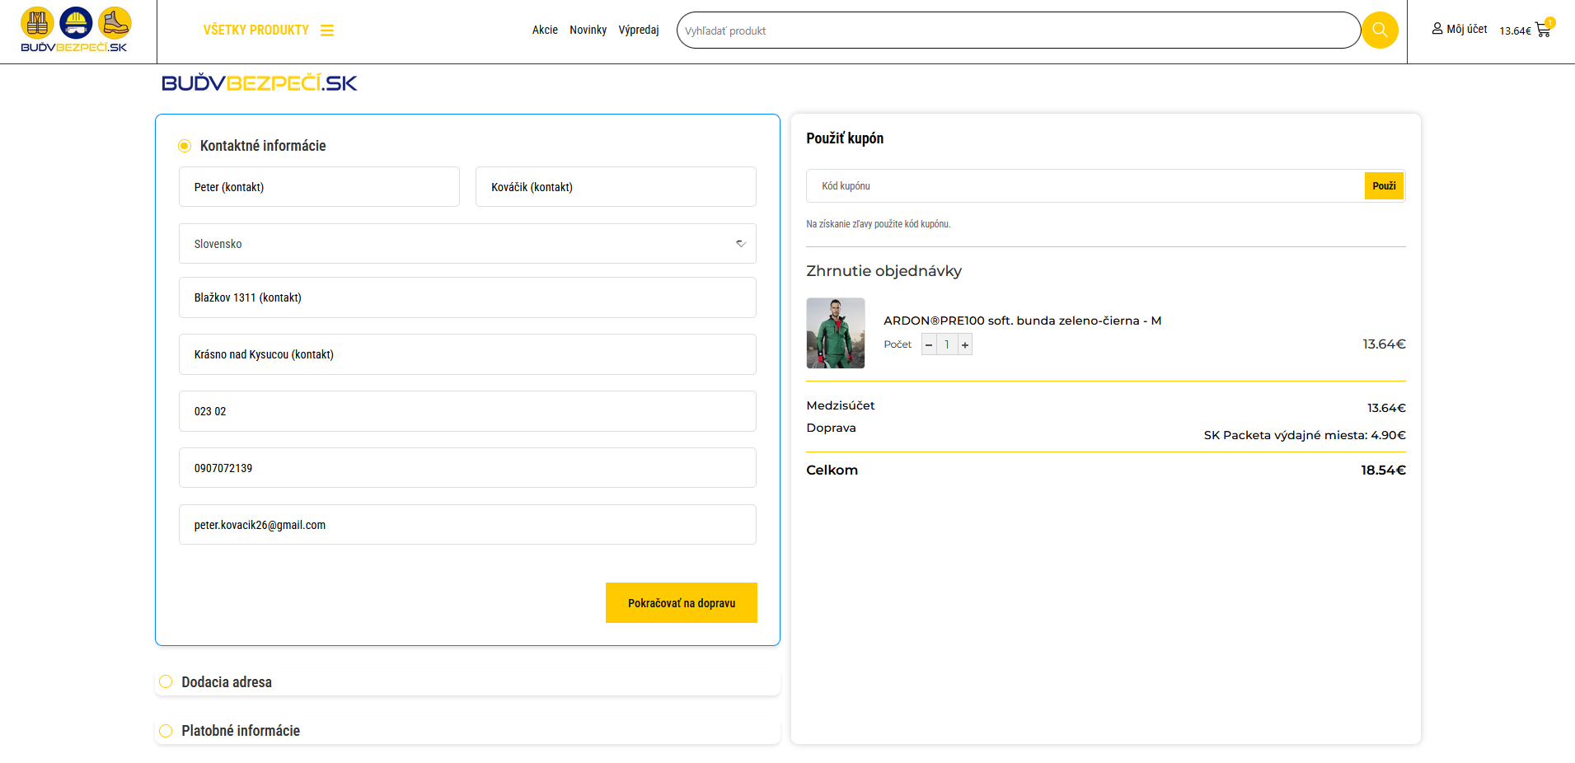
Task: Open the Slovensko country dropdown
Action: [x=466, y=244]
